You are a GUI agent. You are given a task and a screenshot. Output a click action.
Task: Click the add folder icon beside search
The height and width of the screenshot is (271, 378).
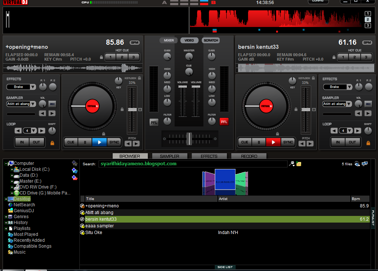(299, 164)
